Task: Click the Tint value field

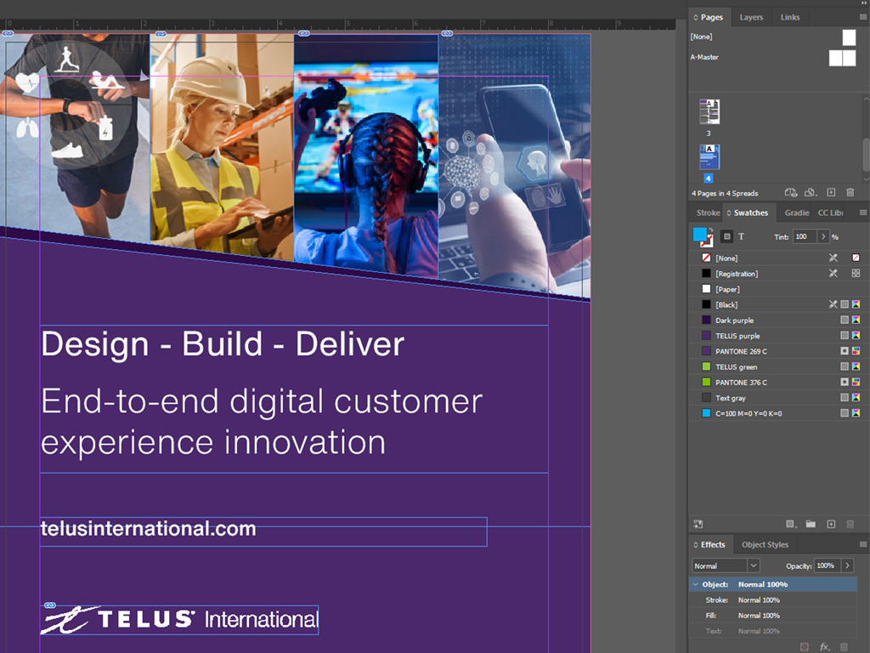Action: pyautogui.click(x=804, y=236)
